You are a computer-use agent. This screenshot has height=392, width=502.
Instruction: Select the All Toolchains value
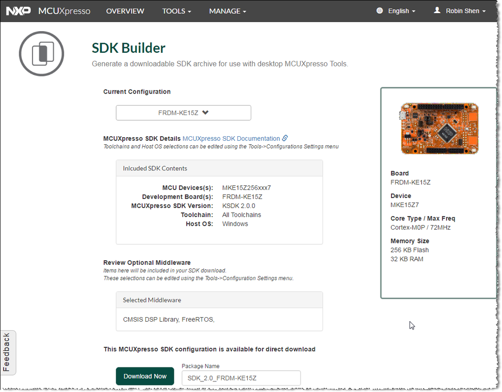click(x=241, y=215)
